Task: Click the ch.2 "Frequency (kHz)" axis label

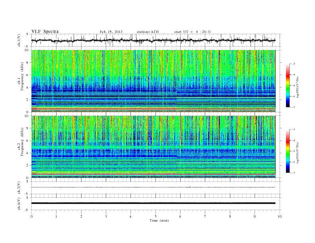Action: point(22,142)
